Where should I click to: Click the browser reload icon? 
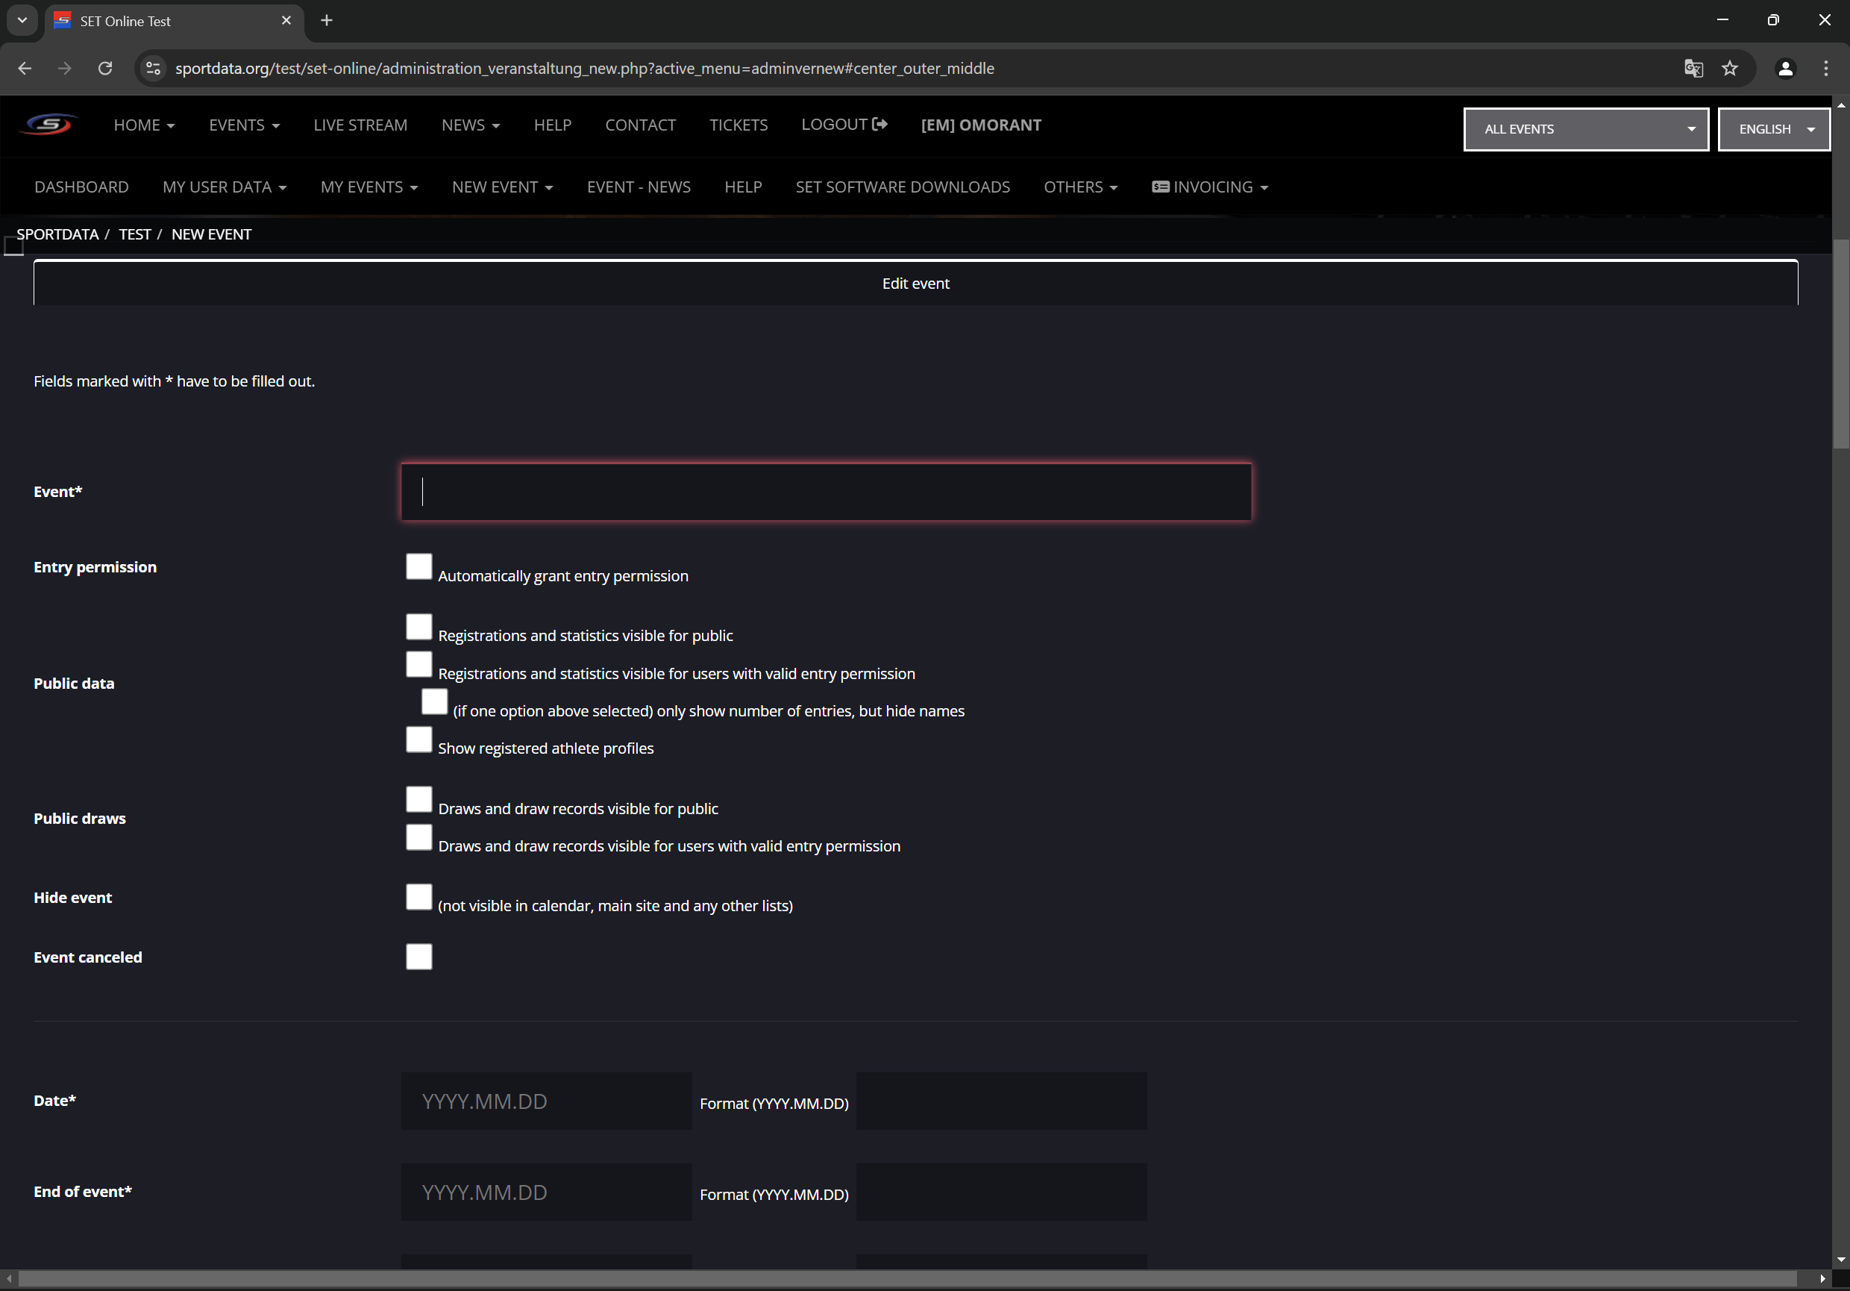click(104, 69)
